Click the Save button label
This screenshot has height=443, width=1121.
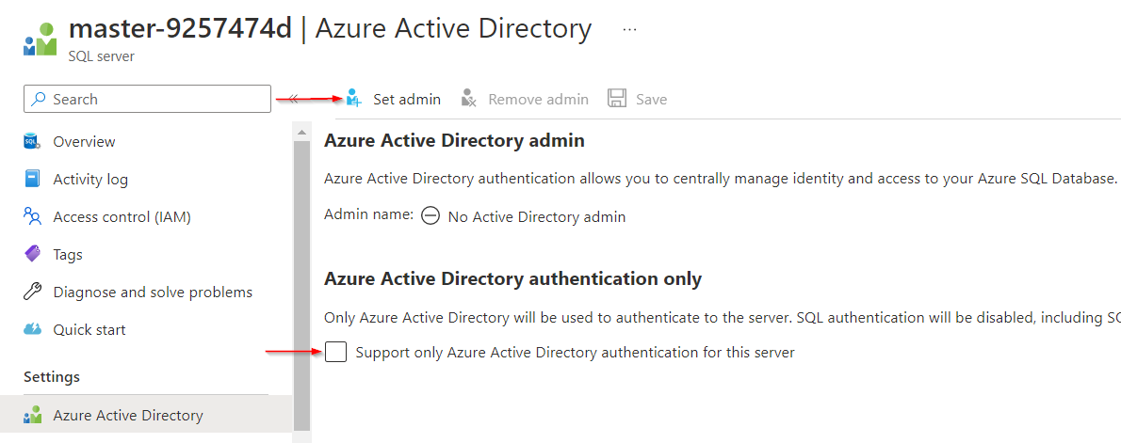click(651, 99)
